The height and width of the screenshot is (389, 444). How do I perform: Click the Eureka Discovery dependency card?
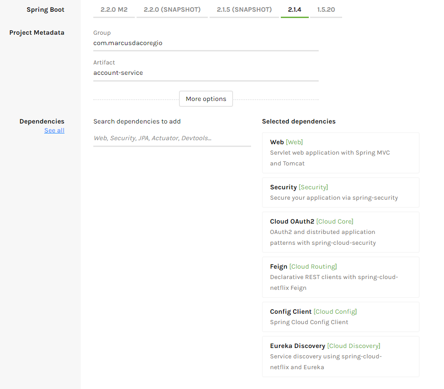(x=340, y=356)
